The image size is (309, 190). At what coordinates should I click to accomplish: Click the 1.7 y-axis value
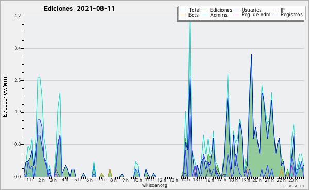18,112
